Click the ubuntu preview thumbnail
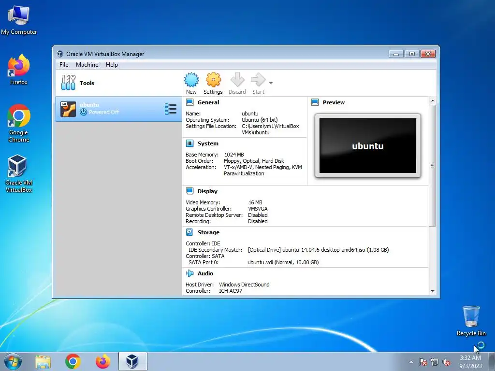The height and width of the screenshot is (371, 495). pos(368,146)
